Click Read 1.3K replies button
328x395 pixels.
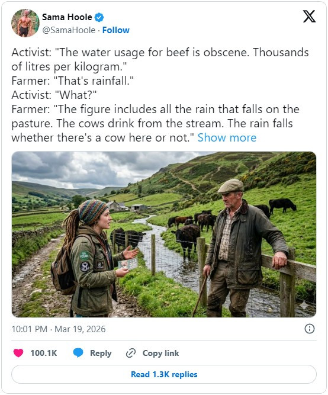(x=164, y=375)
